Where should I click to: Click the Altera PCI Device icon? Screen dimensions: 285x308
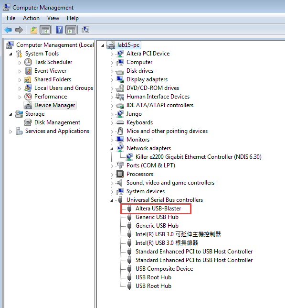(120, 54)
